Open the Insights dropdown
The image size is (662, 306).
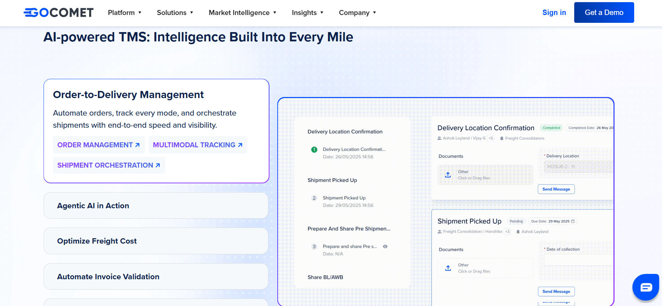tap(308, 13)
